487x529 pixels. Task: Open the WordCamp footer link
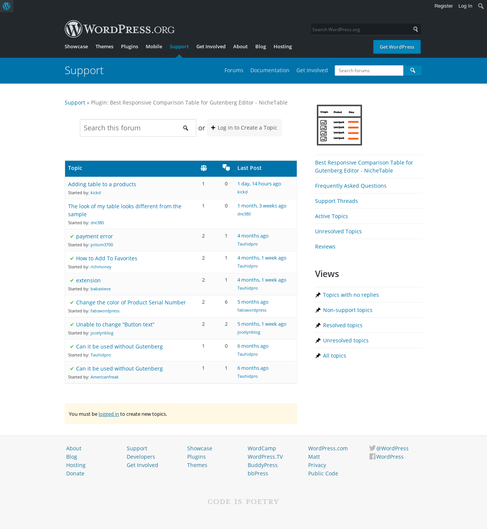(262, 448)
